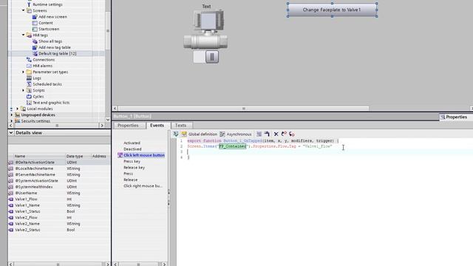The height and width of the screenshot is (266, 473).
Task: Click the Name column header in Details view
Action: pos(39,156)
